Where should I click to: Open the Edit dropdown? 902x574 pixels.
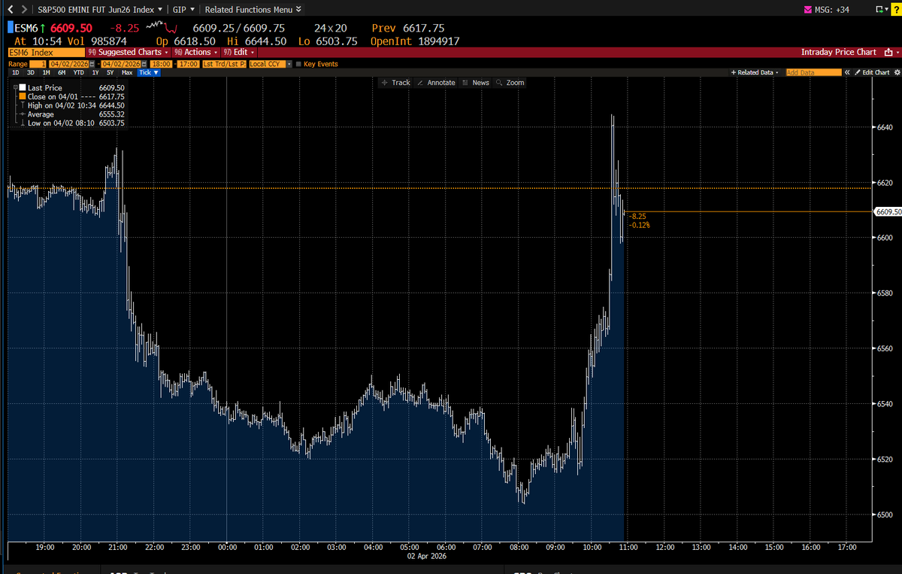click(240, 52)
